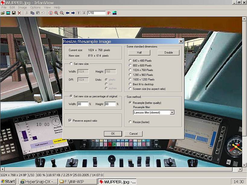The image size is (247, 185).
Task: Go to previous image with left blue arrow
Action: 68,13
